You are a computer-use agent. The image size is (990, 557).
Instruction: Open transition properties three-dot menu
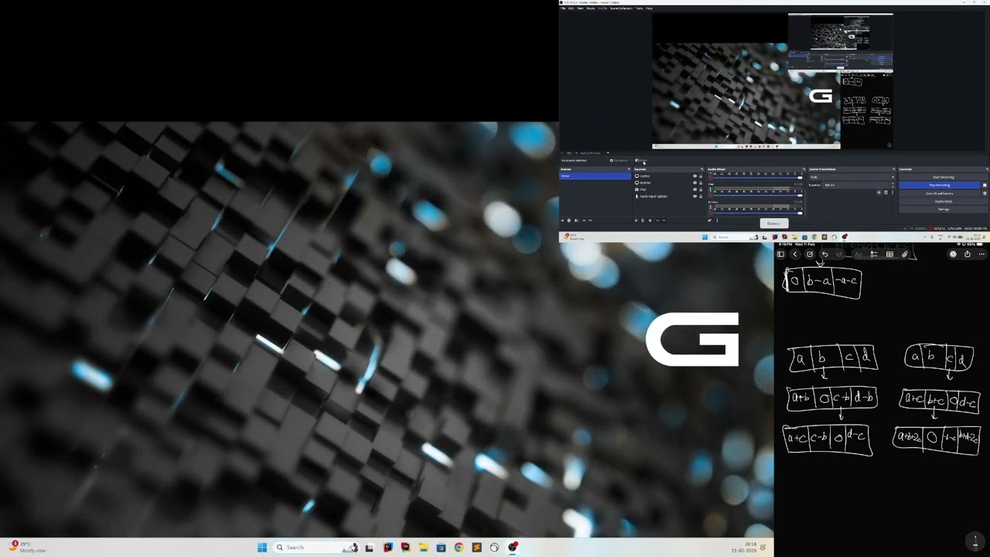(893, 193)
